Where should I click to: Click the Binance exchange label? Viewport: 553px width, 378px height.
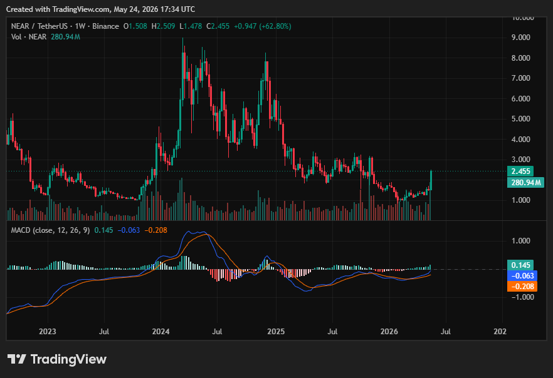pyautogui.click(x=105, y=26)
